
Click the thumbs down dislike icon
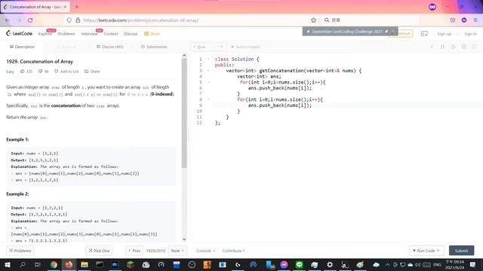40,72
